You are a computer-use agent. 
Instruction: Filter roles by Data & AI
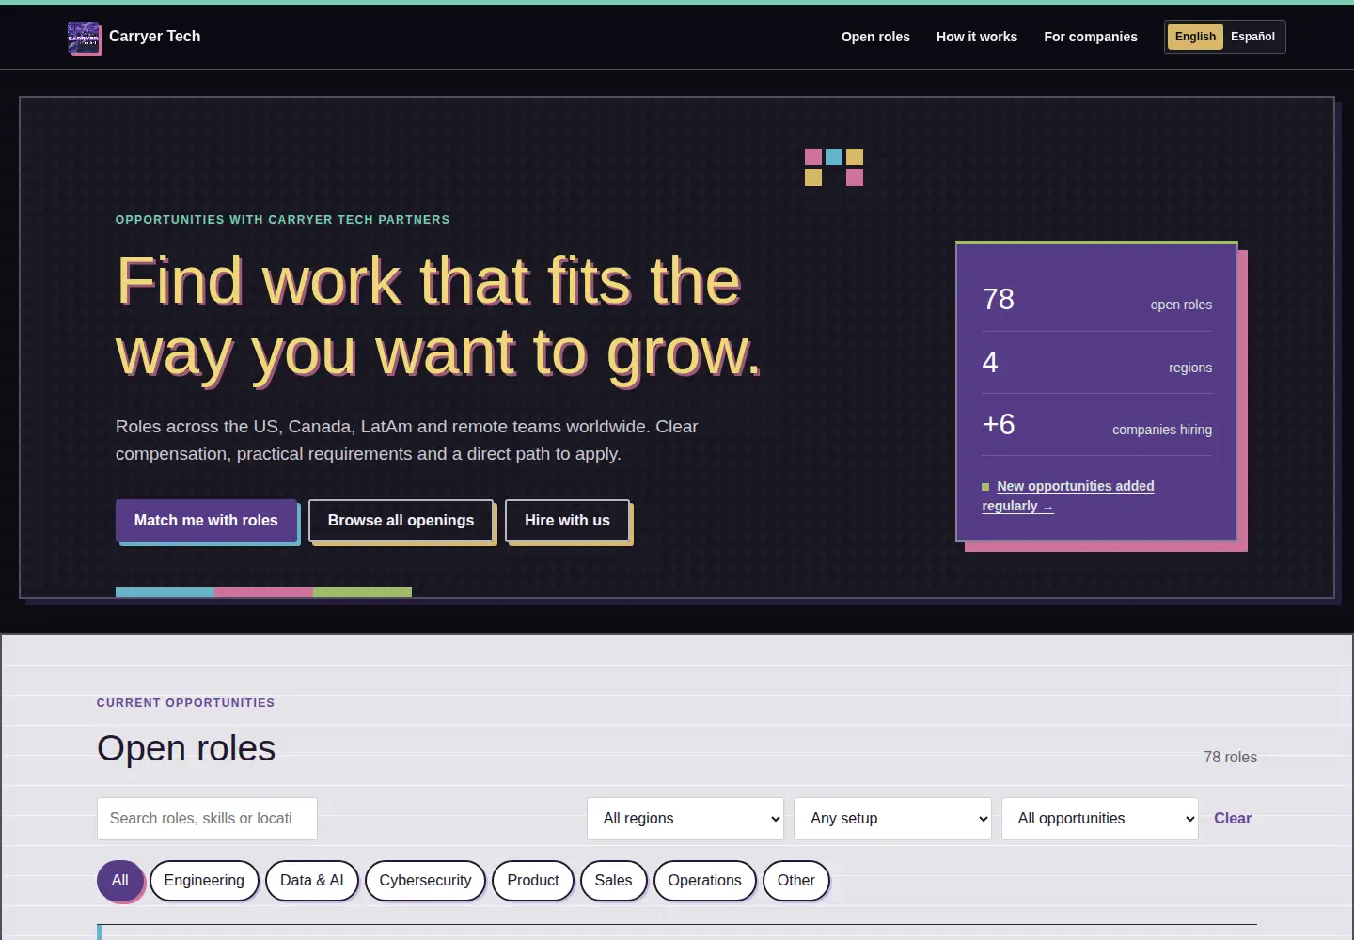pyautogui.click(x=311, y=881)
